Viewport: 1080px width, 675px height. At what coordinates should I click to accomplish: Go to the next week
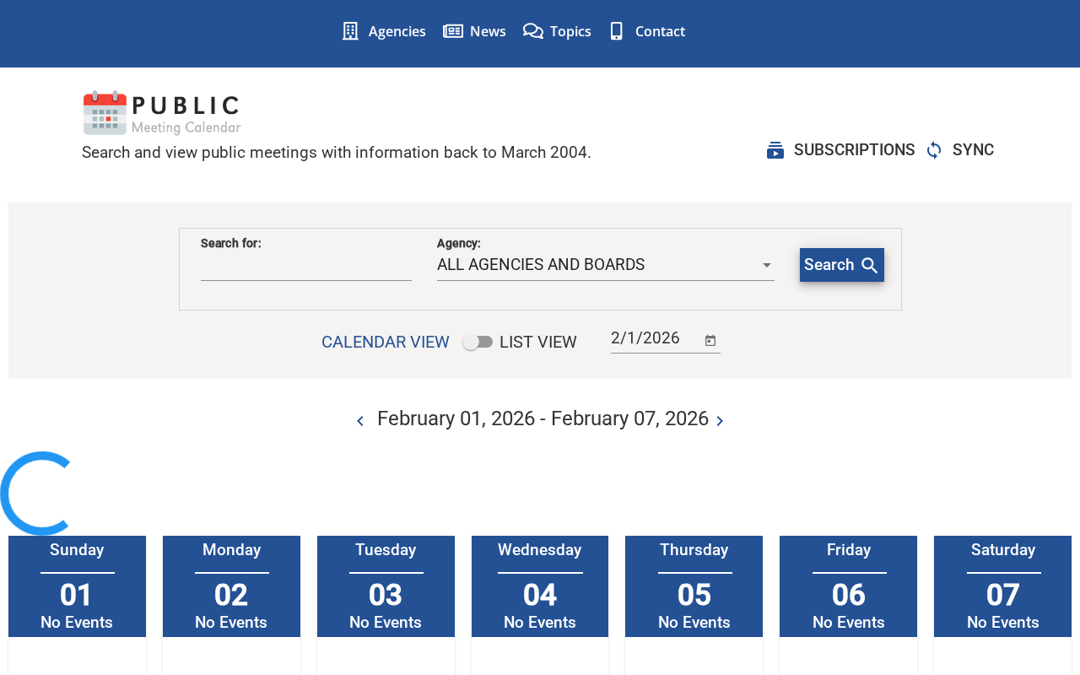tap(720, 420)
